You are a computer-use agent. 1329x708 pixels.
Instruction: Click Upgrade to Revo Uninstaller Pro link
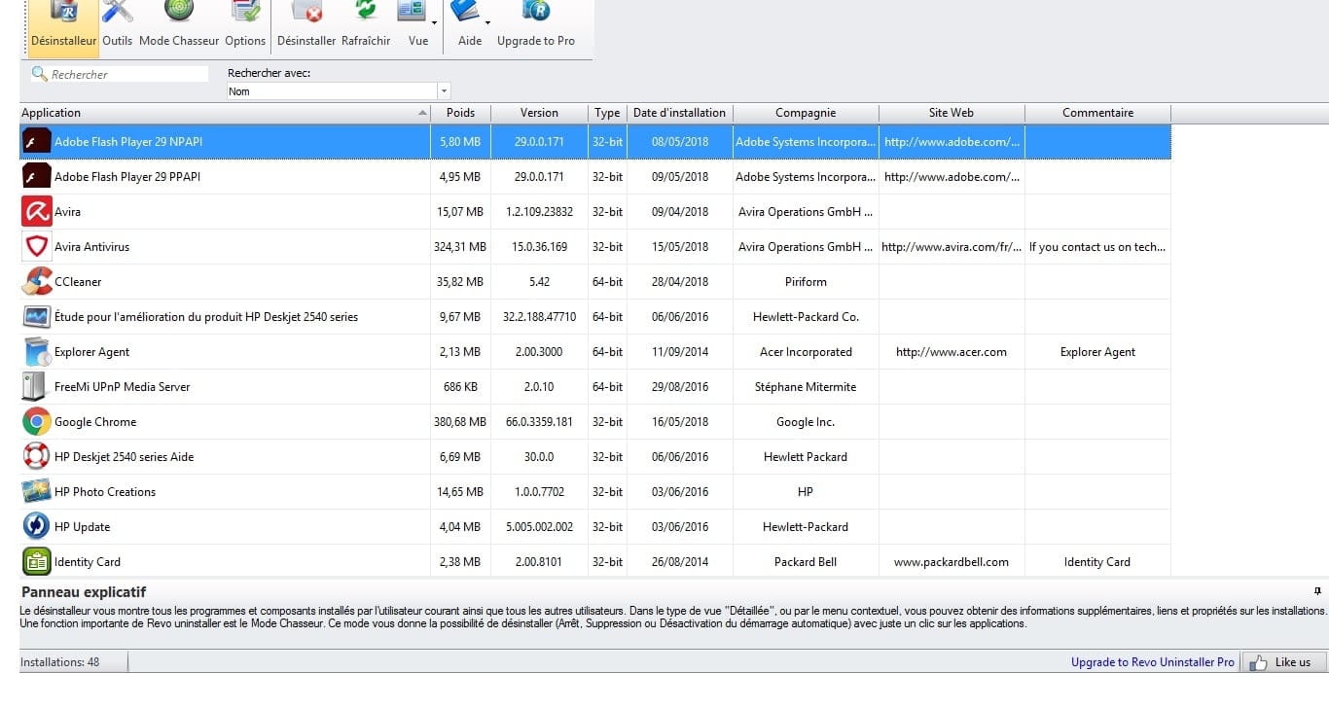(x=1152, y=662)
